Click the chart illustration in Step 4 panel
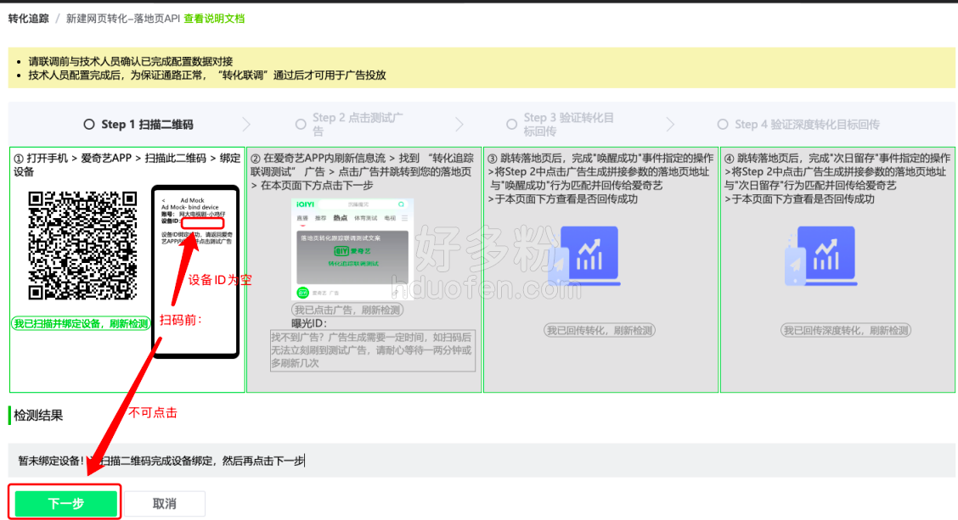 [820, 256]
